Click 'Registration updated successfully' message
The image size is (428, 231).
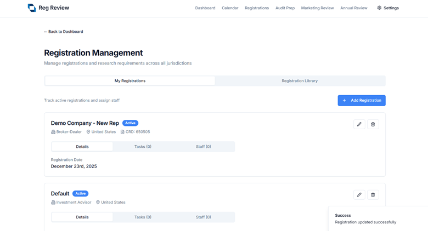click(365, 222)
